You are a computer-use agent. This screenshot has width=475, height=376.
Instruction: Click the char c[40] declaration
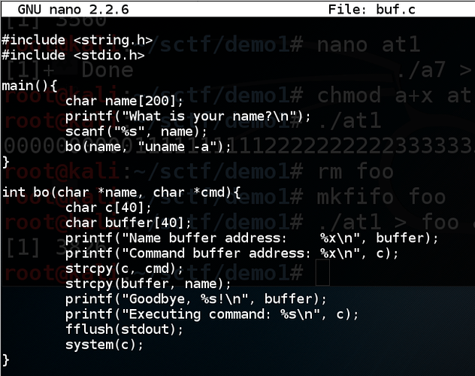click(108, 208)
